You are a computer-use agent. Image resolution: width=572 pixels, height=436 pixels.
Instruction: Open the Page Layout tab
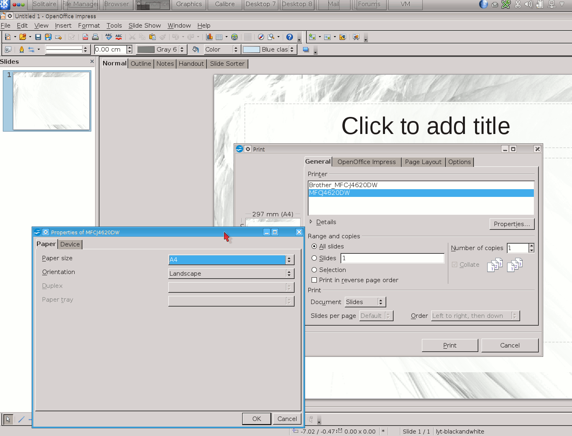pyautogui.click(x=423, y=162)
